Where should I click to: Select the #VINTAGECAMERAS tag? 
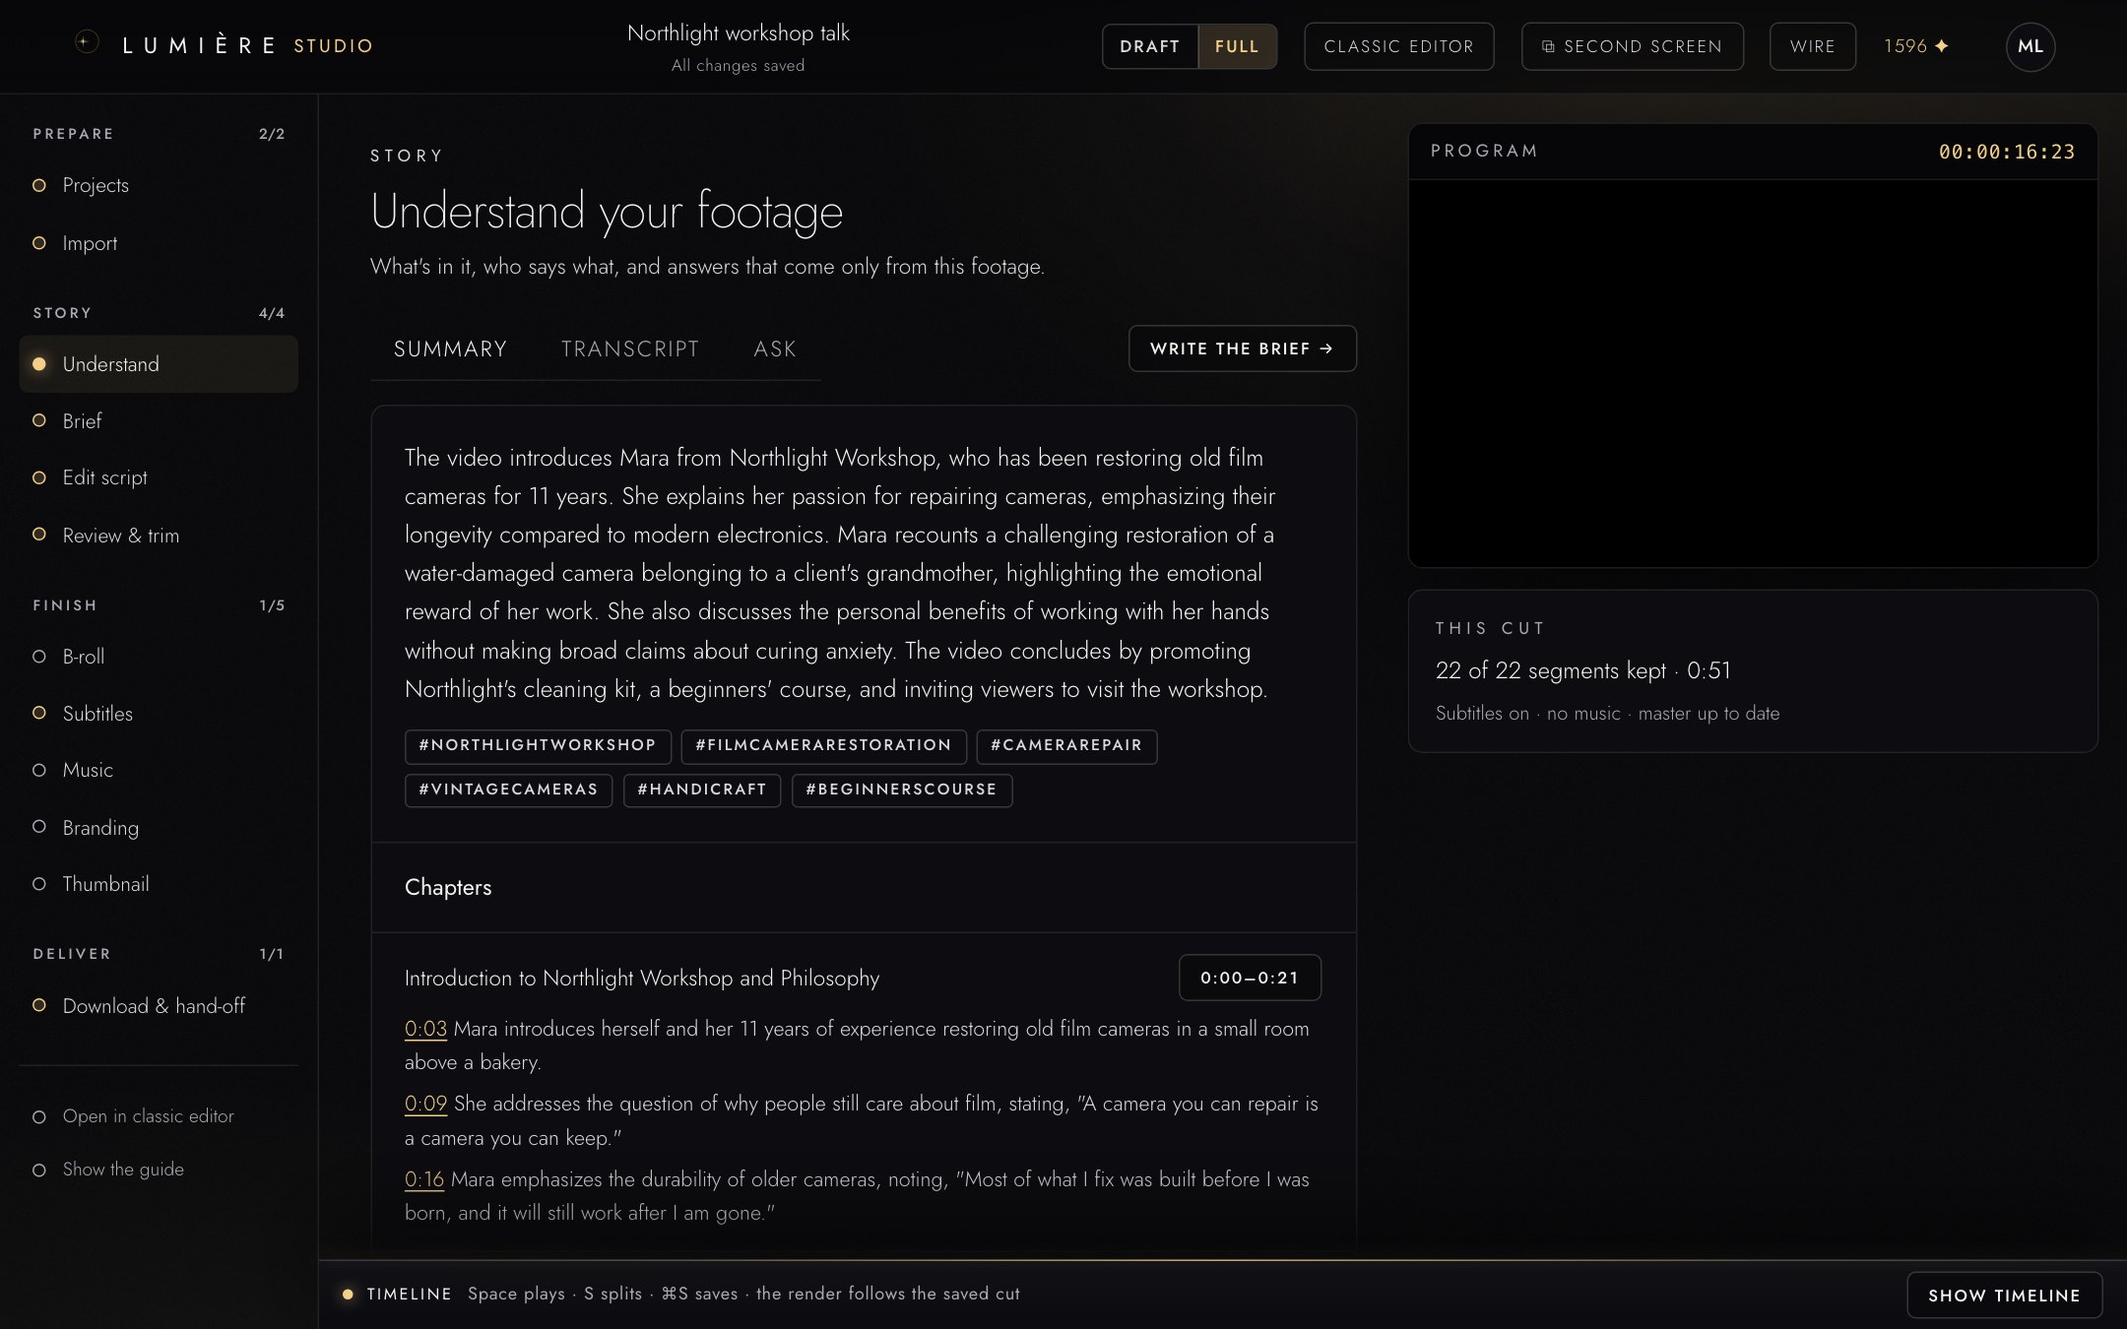[x=508, y=791]
